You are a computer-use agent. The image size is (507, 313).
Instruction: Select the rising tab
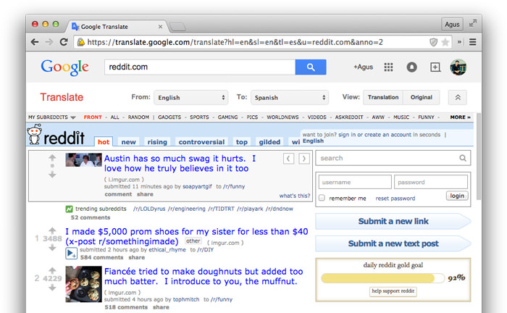click(157, 141)
